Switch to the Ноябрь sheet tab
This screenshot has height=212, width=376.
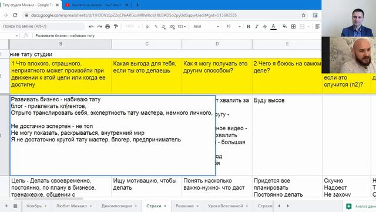(x=34, y=206)
